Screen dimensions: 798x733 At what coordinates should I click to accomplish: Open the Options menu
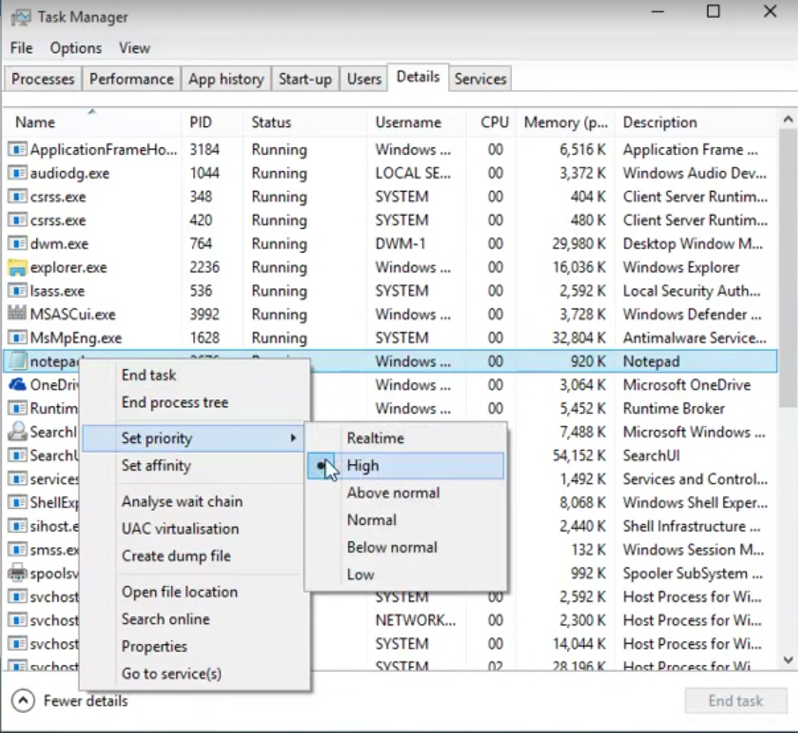pos(76,48)
